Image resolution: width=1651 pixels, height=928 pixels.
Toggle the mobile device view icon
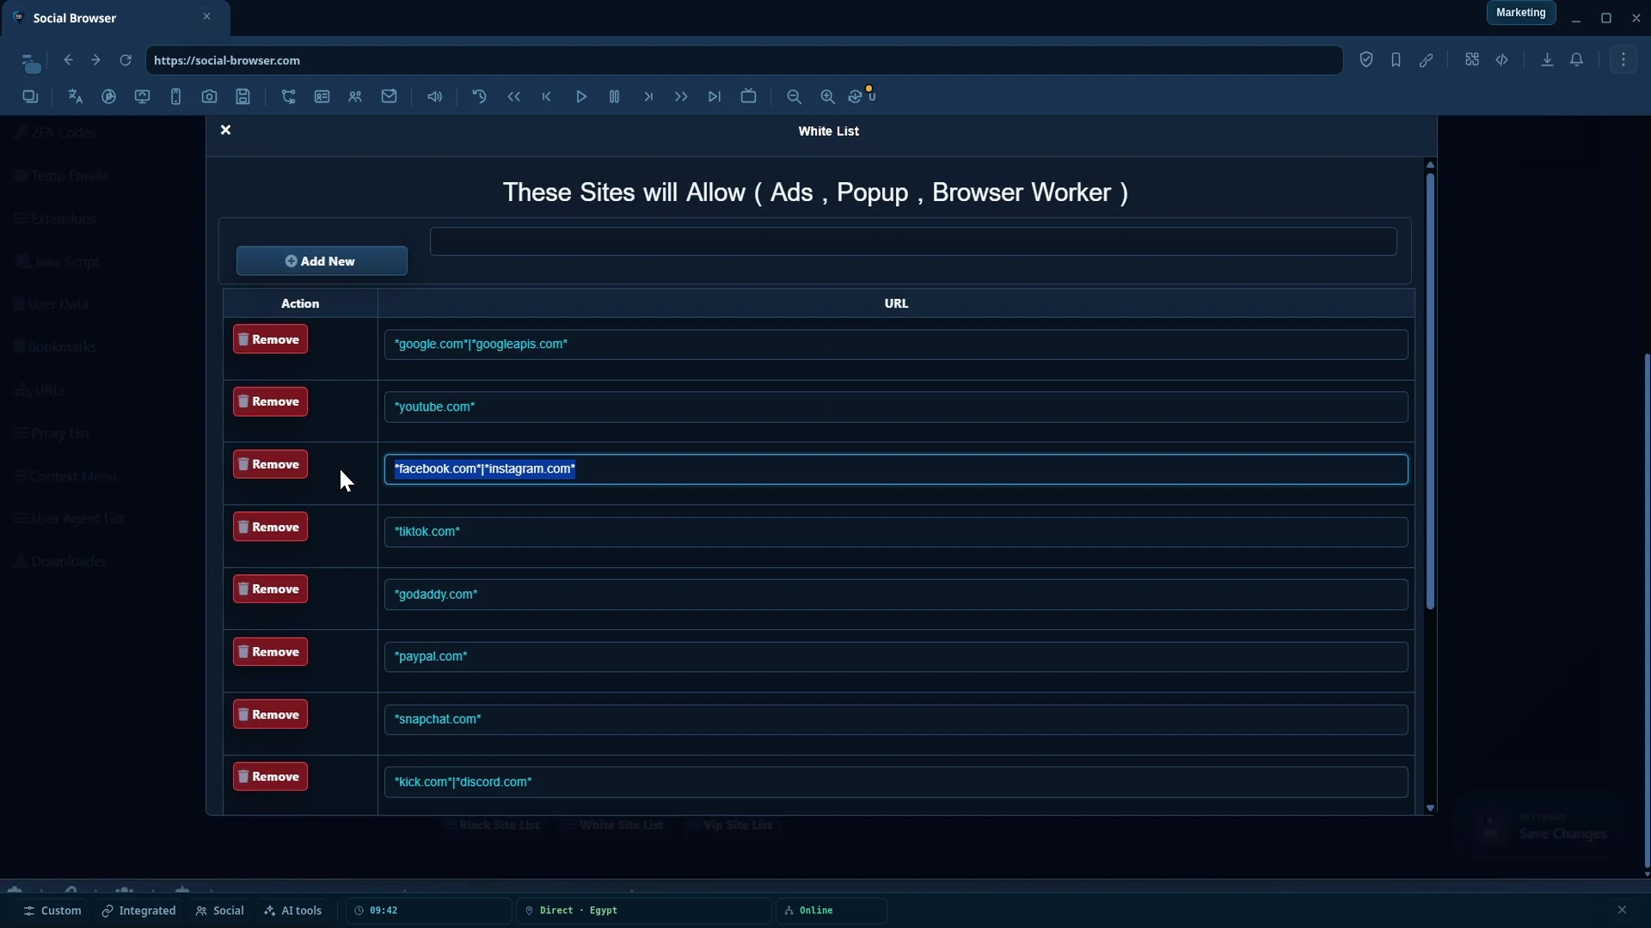175,97
